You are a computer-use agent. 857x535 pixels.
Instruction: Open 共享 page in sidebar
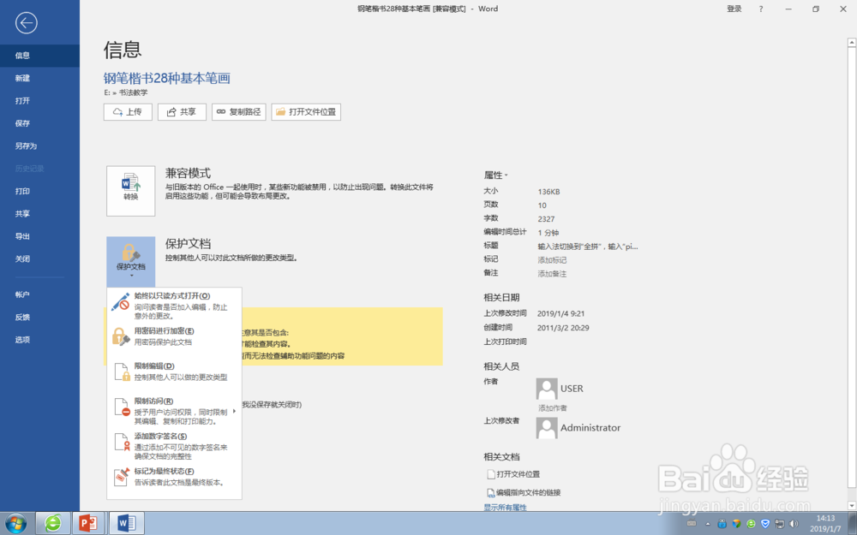(x=39, y=214)
